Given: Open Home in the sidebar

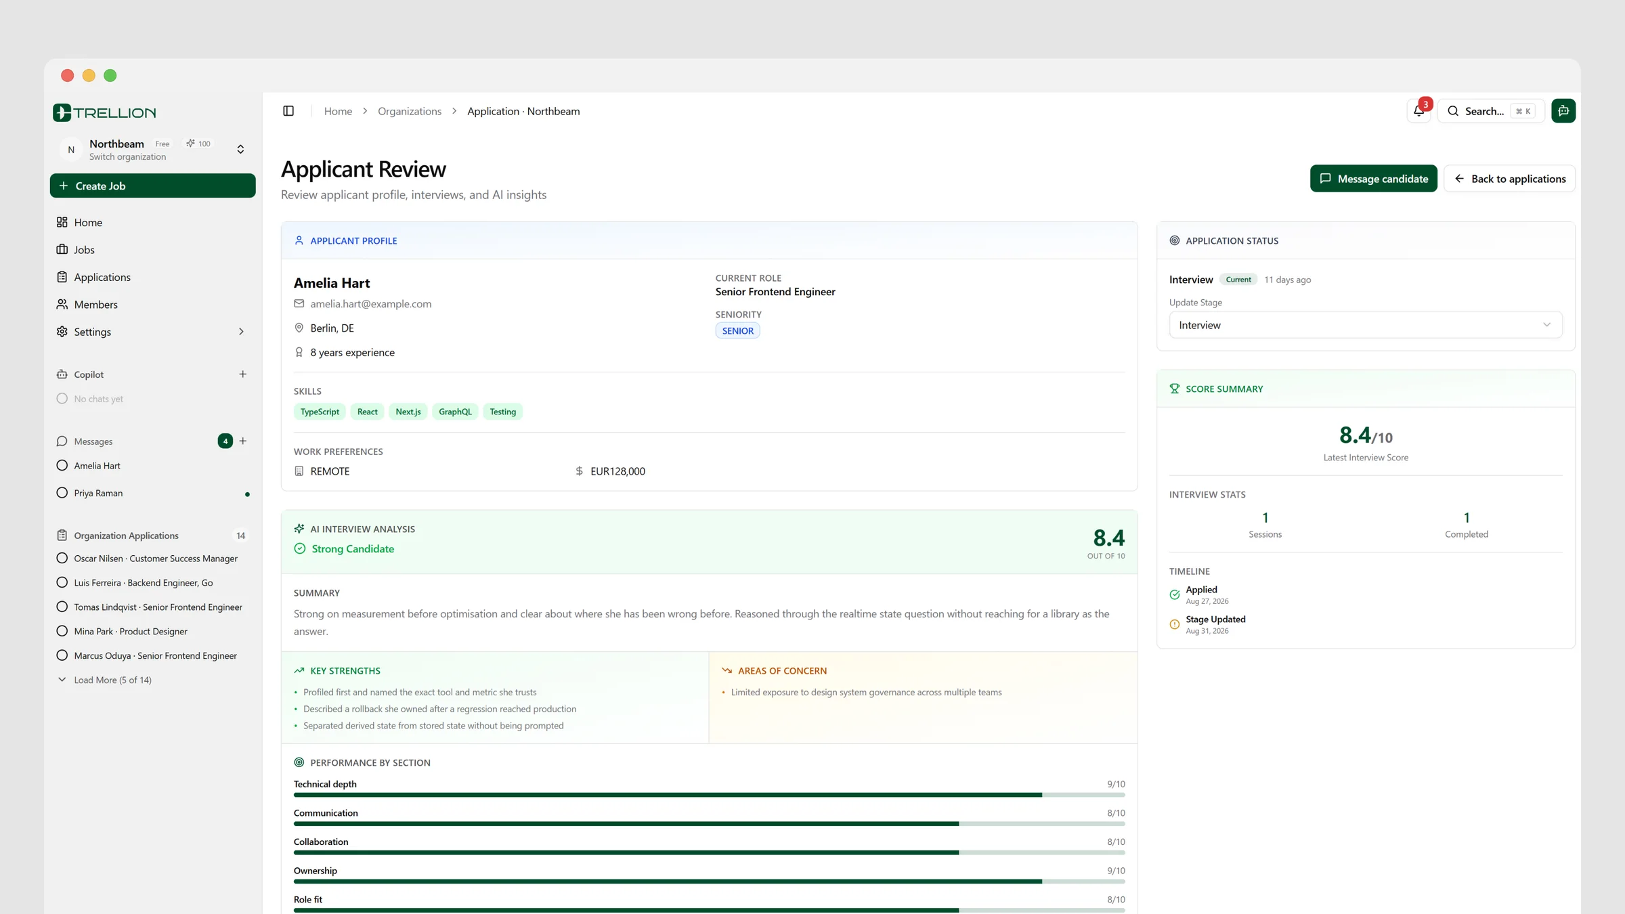Looking at the screenshot, I should click(x=153, y=222).
